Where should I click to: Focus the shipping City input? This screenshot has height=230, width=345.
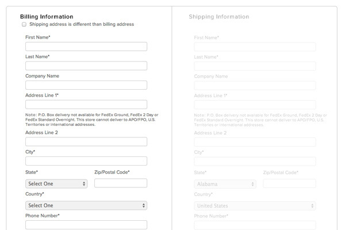[x=255, y=161]
